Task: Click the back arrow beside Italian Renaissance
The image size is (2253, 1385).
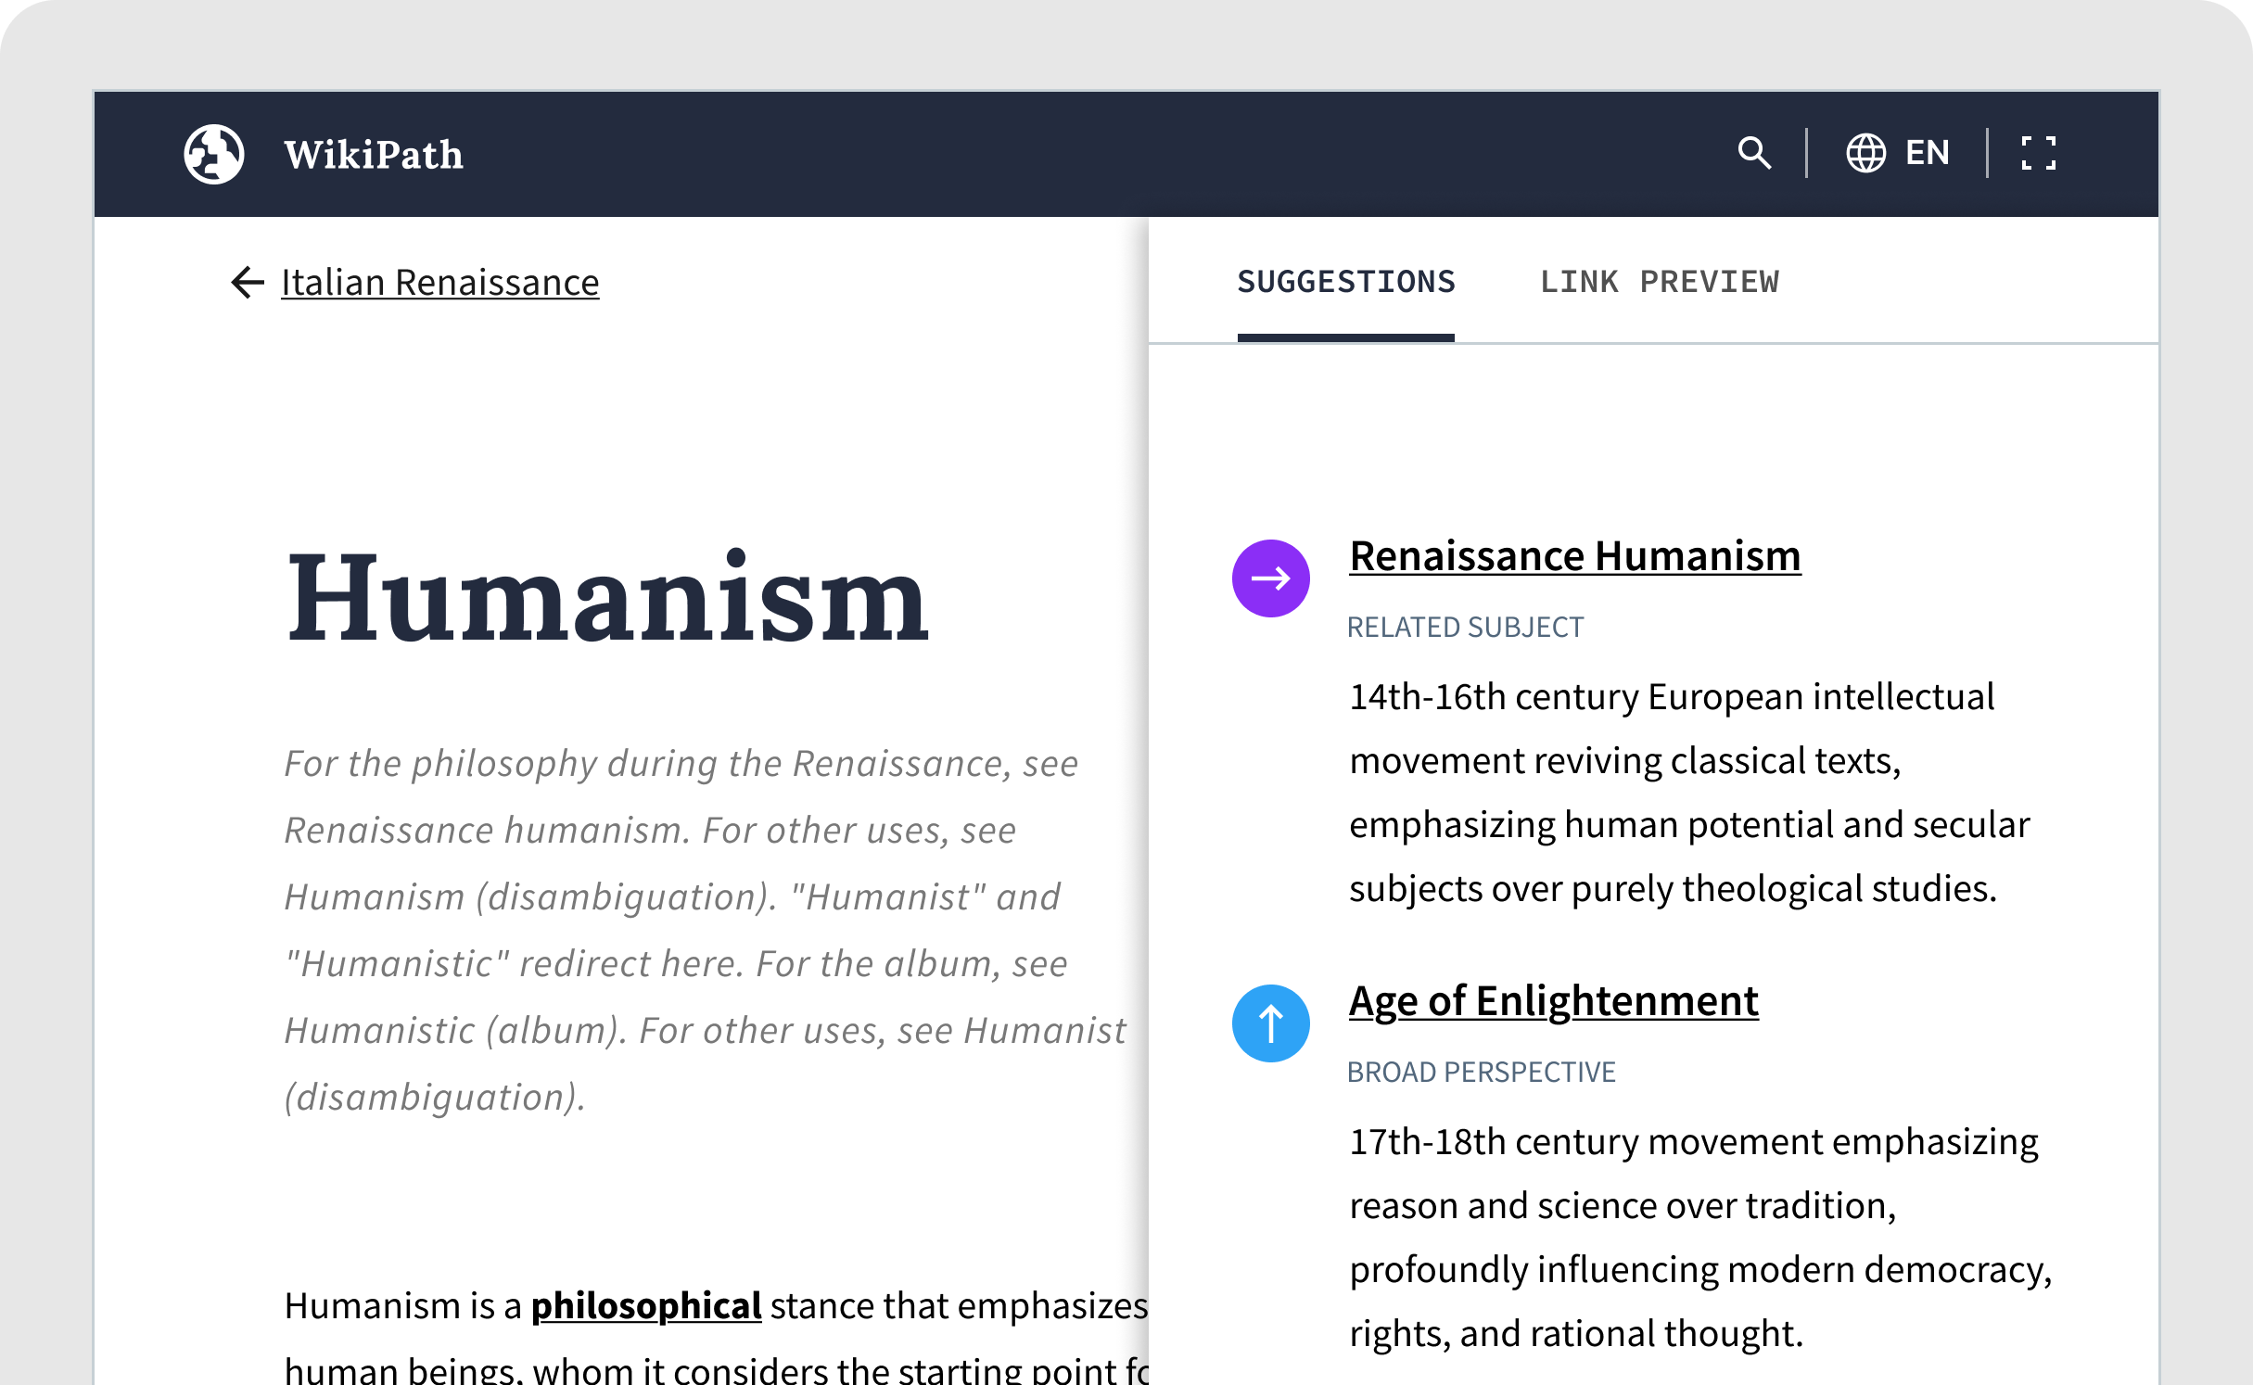Action: pos(248,283)
